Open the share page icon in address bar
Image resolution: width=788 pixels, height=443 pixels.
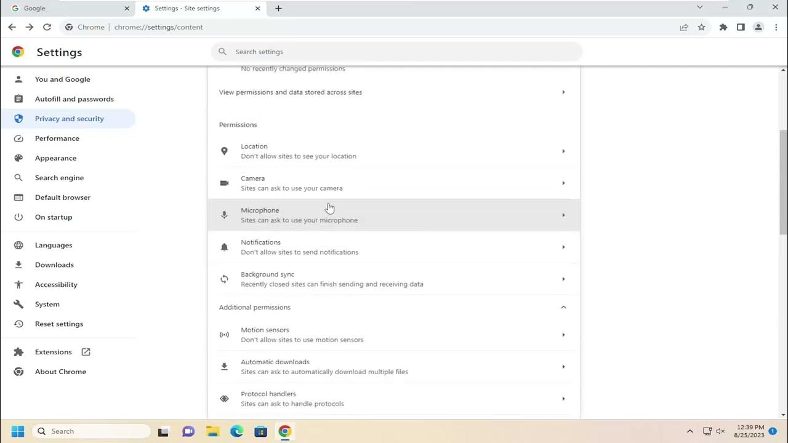tap(684, 27)
